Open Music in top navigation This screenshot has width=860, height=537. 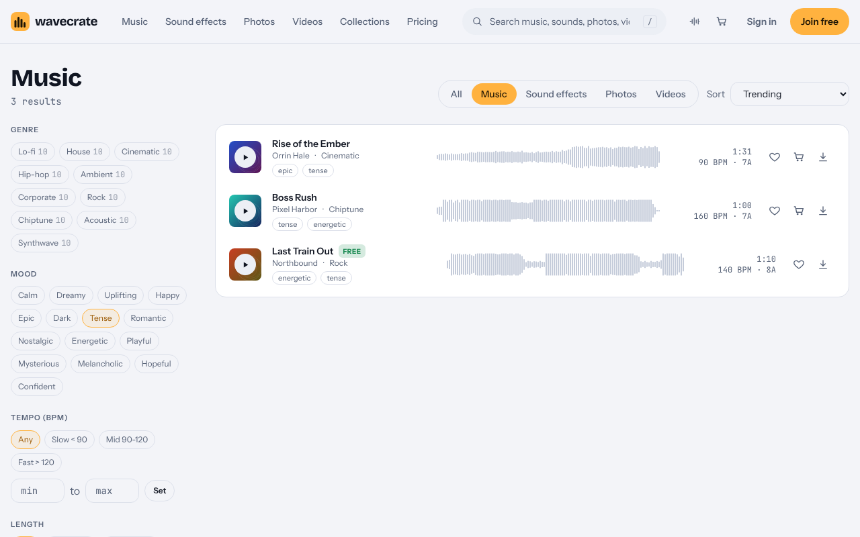134,21
